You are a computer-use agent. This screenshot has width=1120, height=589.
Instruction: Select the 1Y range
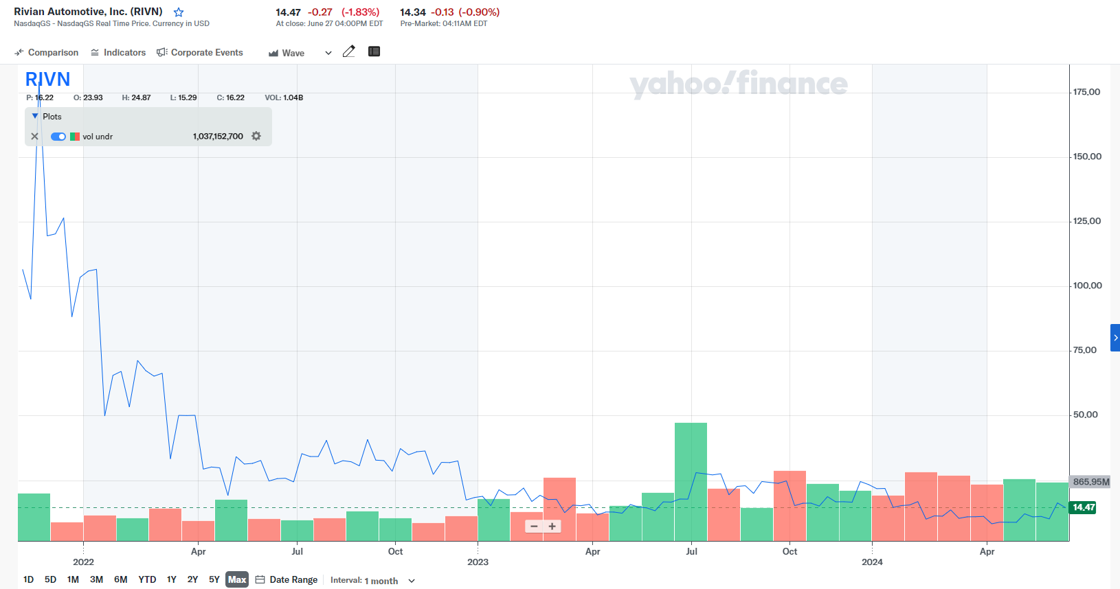172,579
